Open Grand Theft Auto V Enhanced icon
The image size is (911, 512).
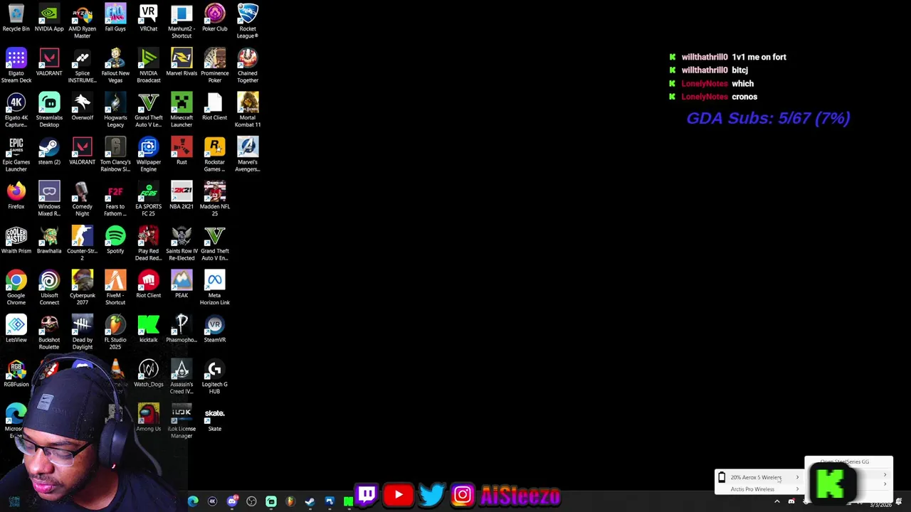(x=214, y=244)
